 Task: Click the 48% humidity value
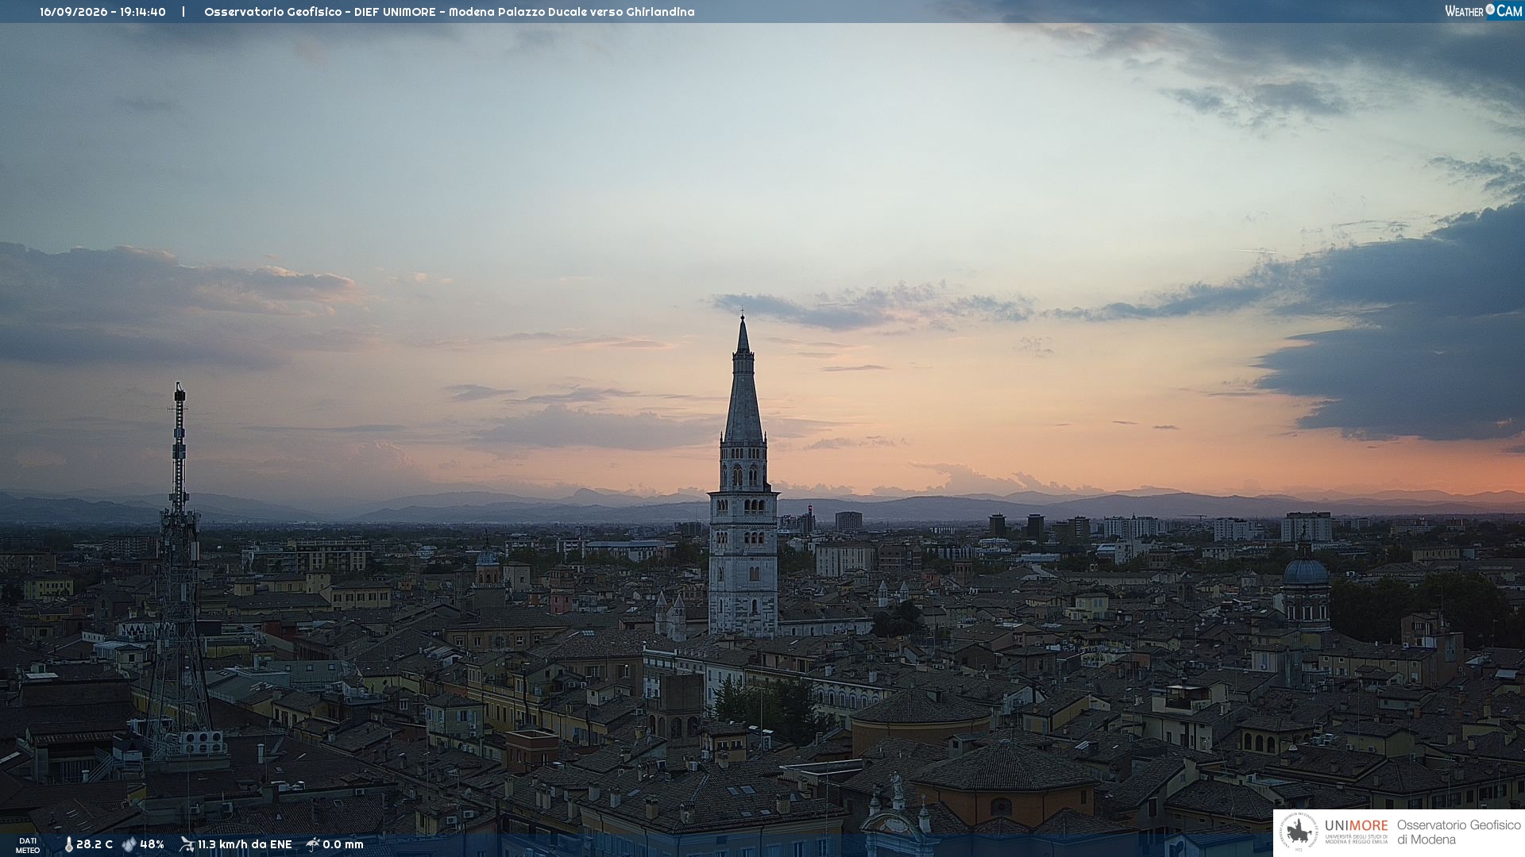[x=152, y=844]
